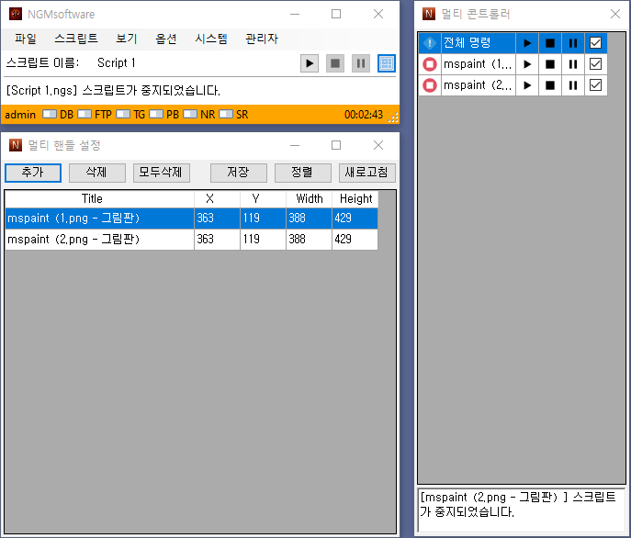The image size is (631, 538).
Task: Click red stopped status icon for mspaint (2...
Action: point(430,85)
